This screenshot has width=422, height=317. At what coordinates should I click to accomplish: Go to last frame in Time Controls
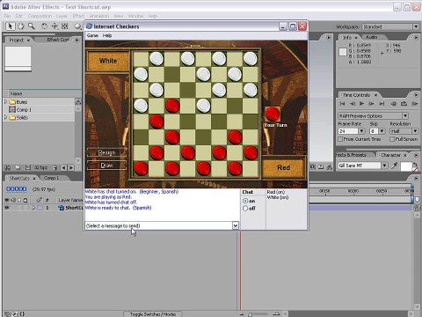[382, 104]
